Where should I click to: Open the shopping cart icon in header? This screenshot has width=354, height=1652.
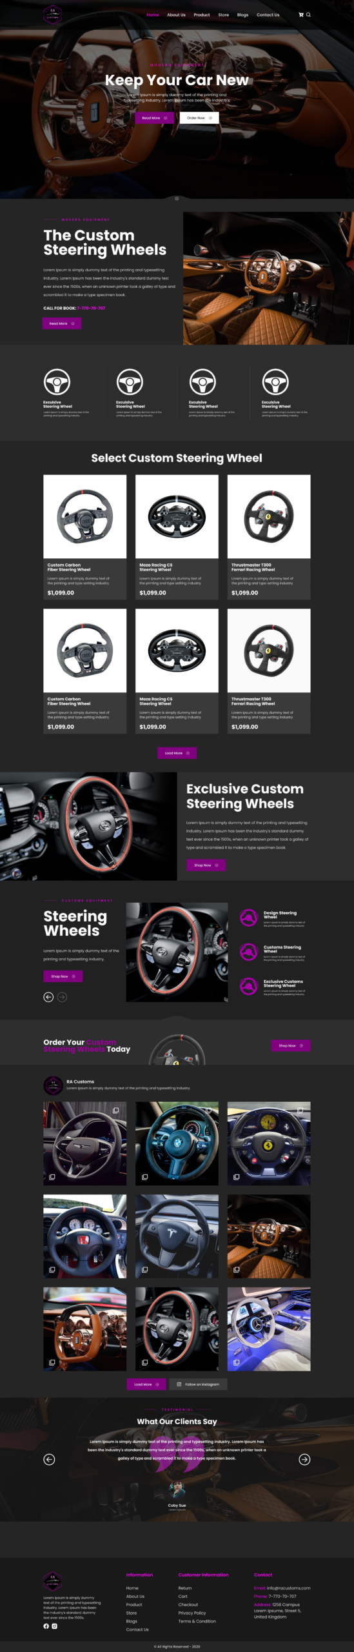point(300,14)
